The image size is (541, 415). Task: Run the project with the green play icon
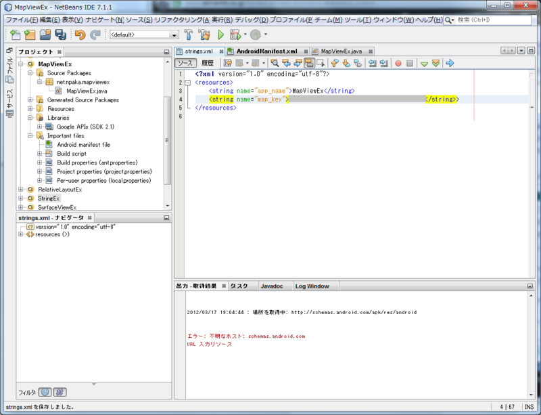(x=221, y=35)
